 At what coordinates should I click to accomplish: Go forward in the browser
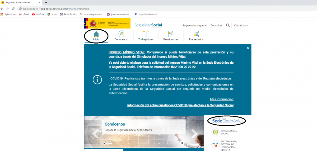point(8,9)
